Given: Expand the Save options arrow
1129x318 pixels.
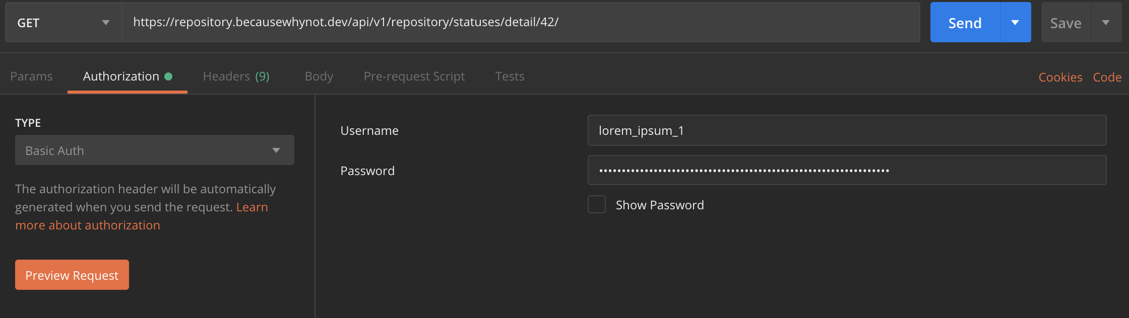Looking at the screenshot, I should pyautogui.click(x=1106, y=23).
